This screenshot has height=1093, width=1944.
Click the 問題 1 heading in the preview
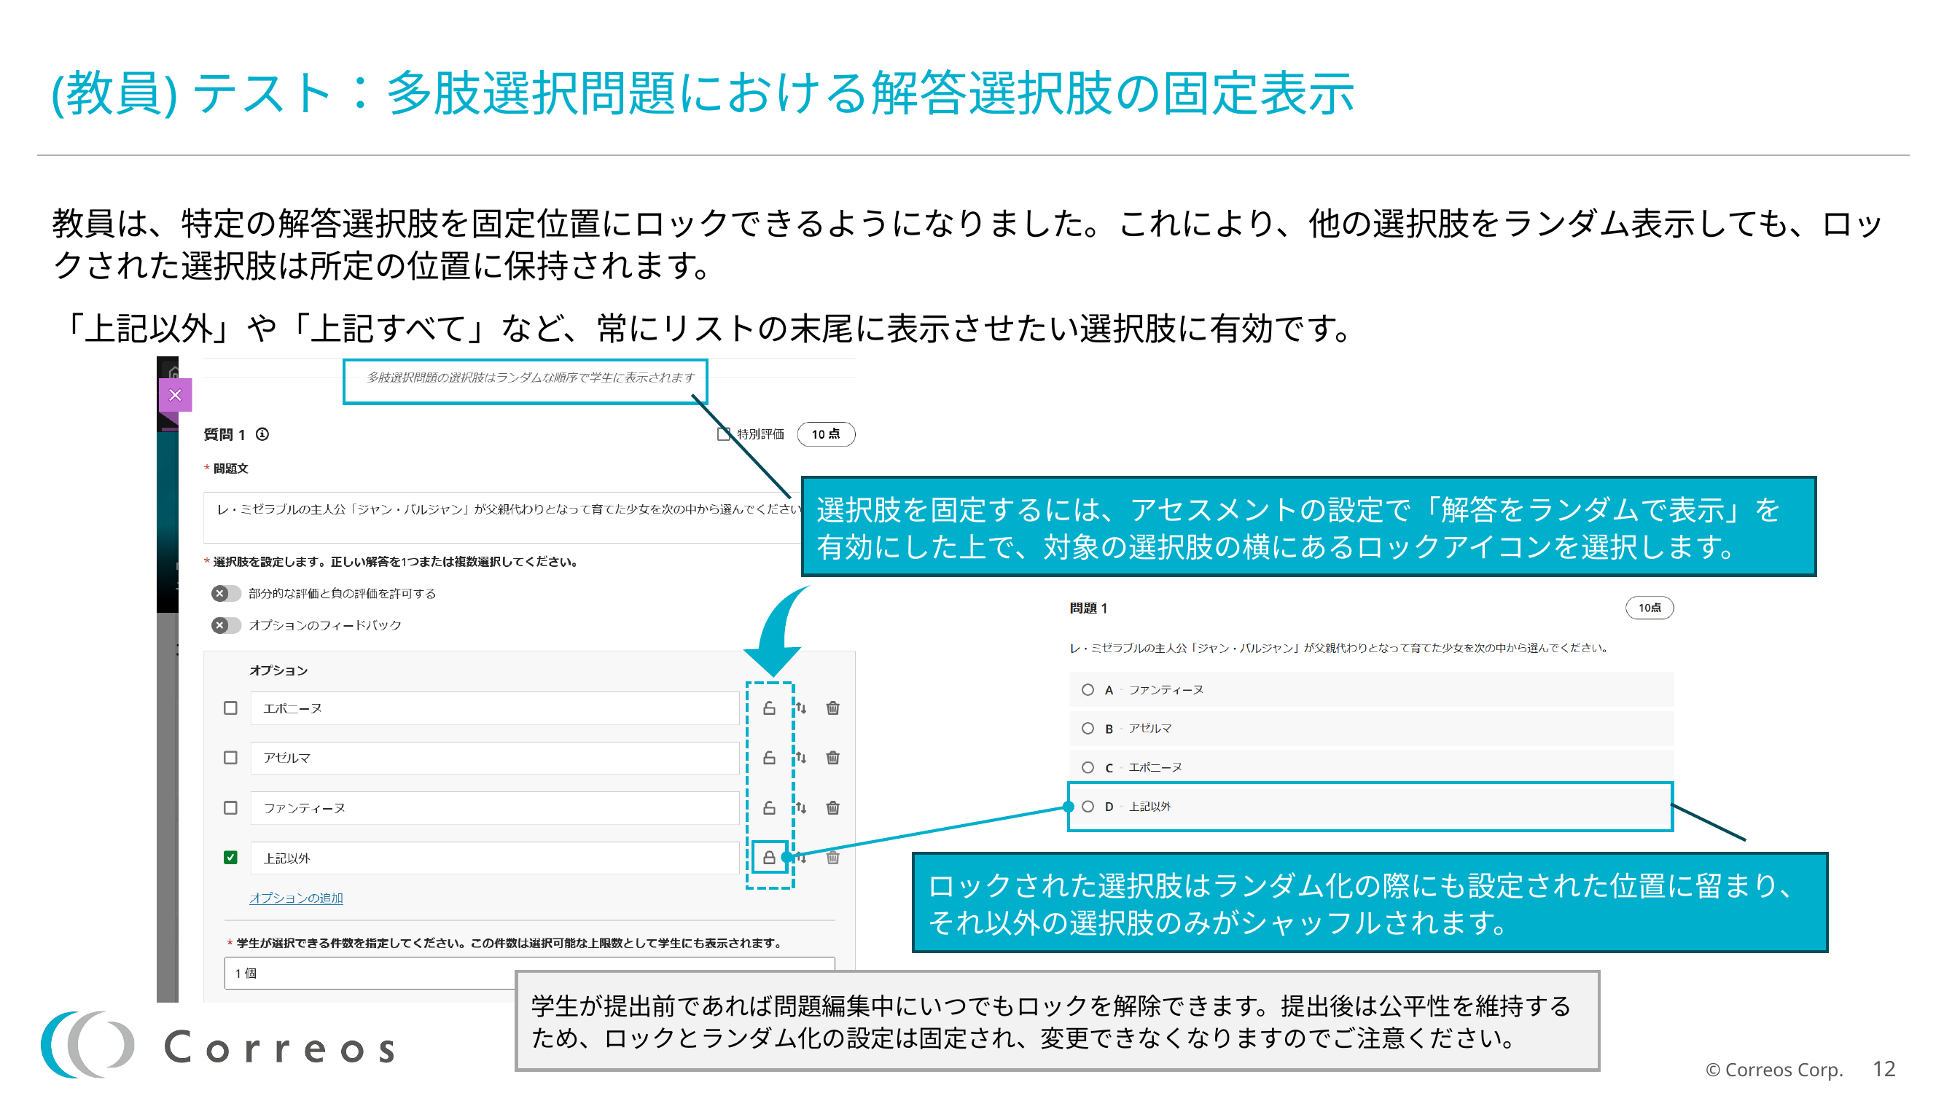[x=1088, y=608]
